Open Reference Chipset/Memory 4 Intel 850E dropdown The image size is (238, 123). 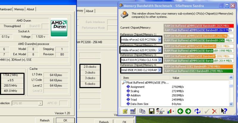159,70
